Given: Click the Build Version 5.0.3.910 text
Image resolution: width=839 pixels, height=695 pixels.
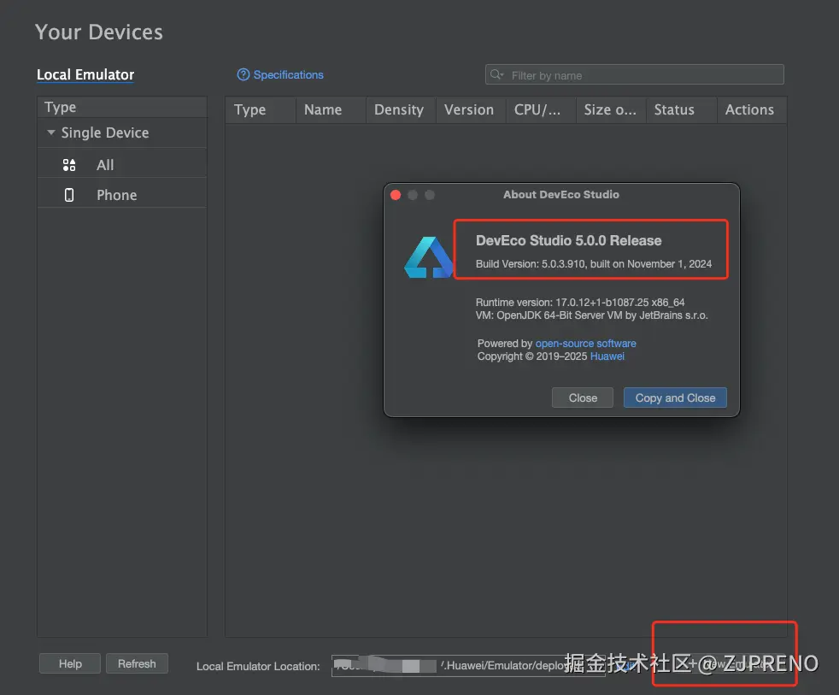Looking at the screenshot, I should tap(594, 264).
